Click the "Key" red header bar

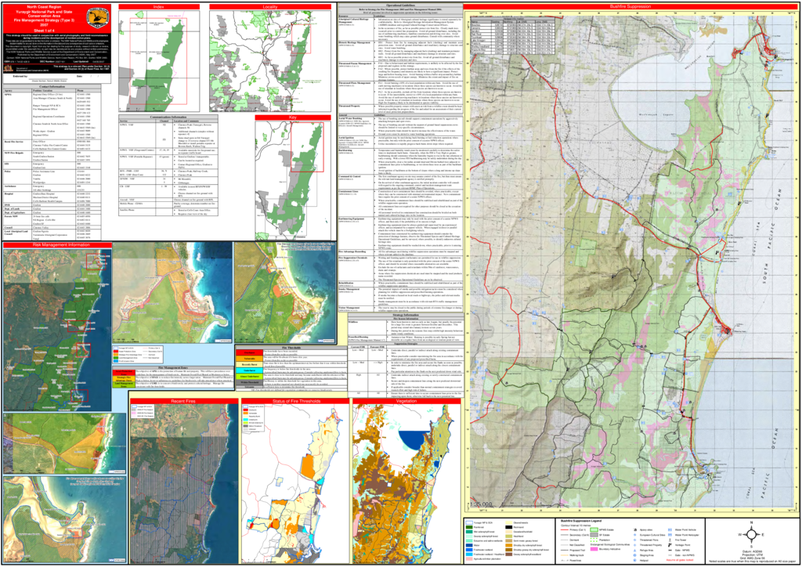[x=293, y=117]
